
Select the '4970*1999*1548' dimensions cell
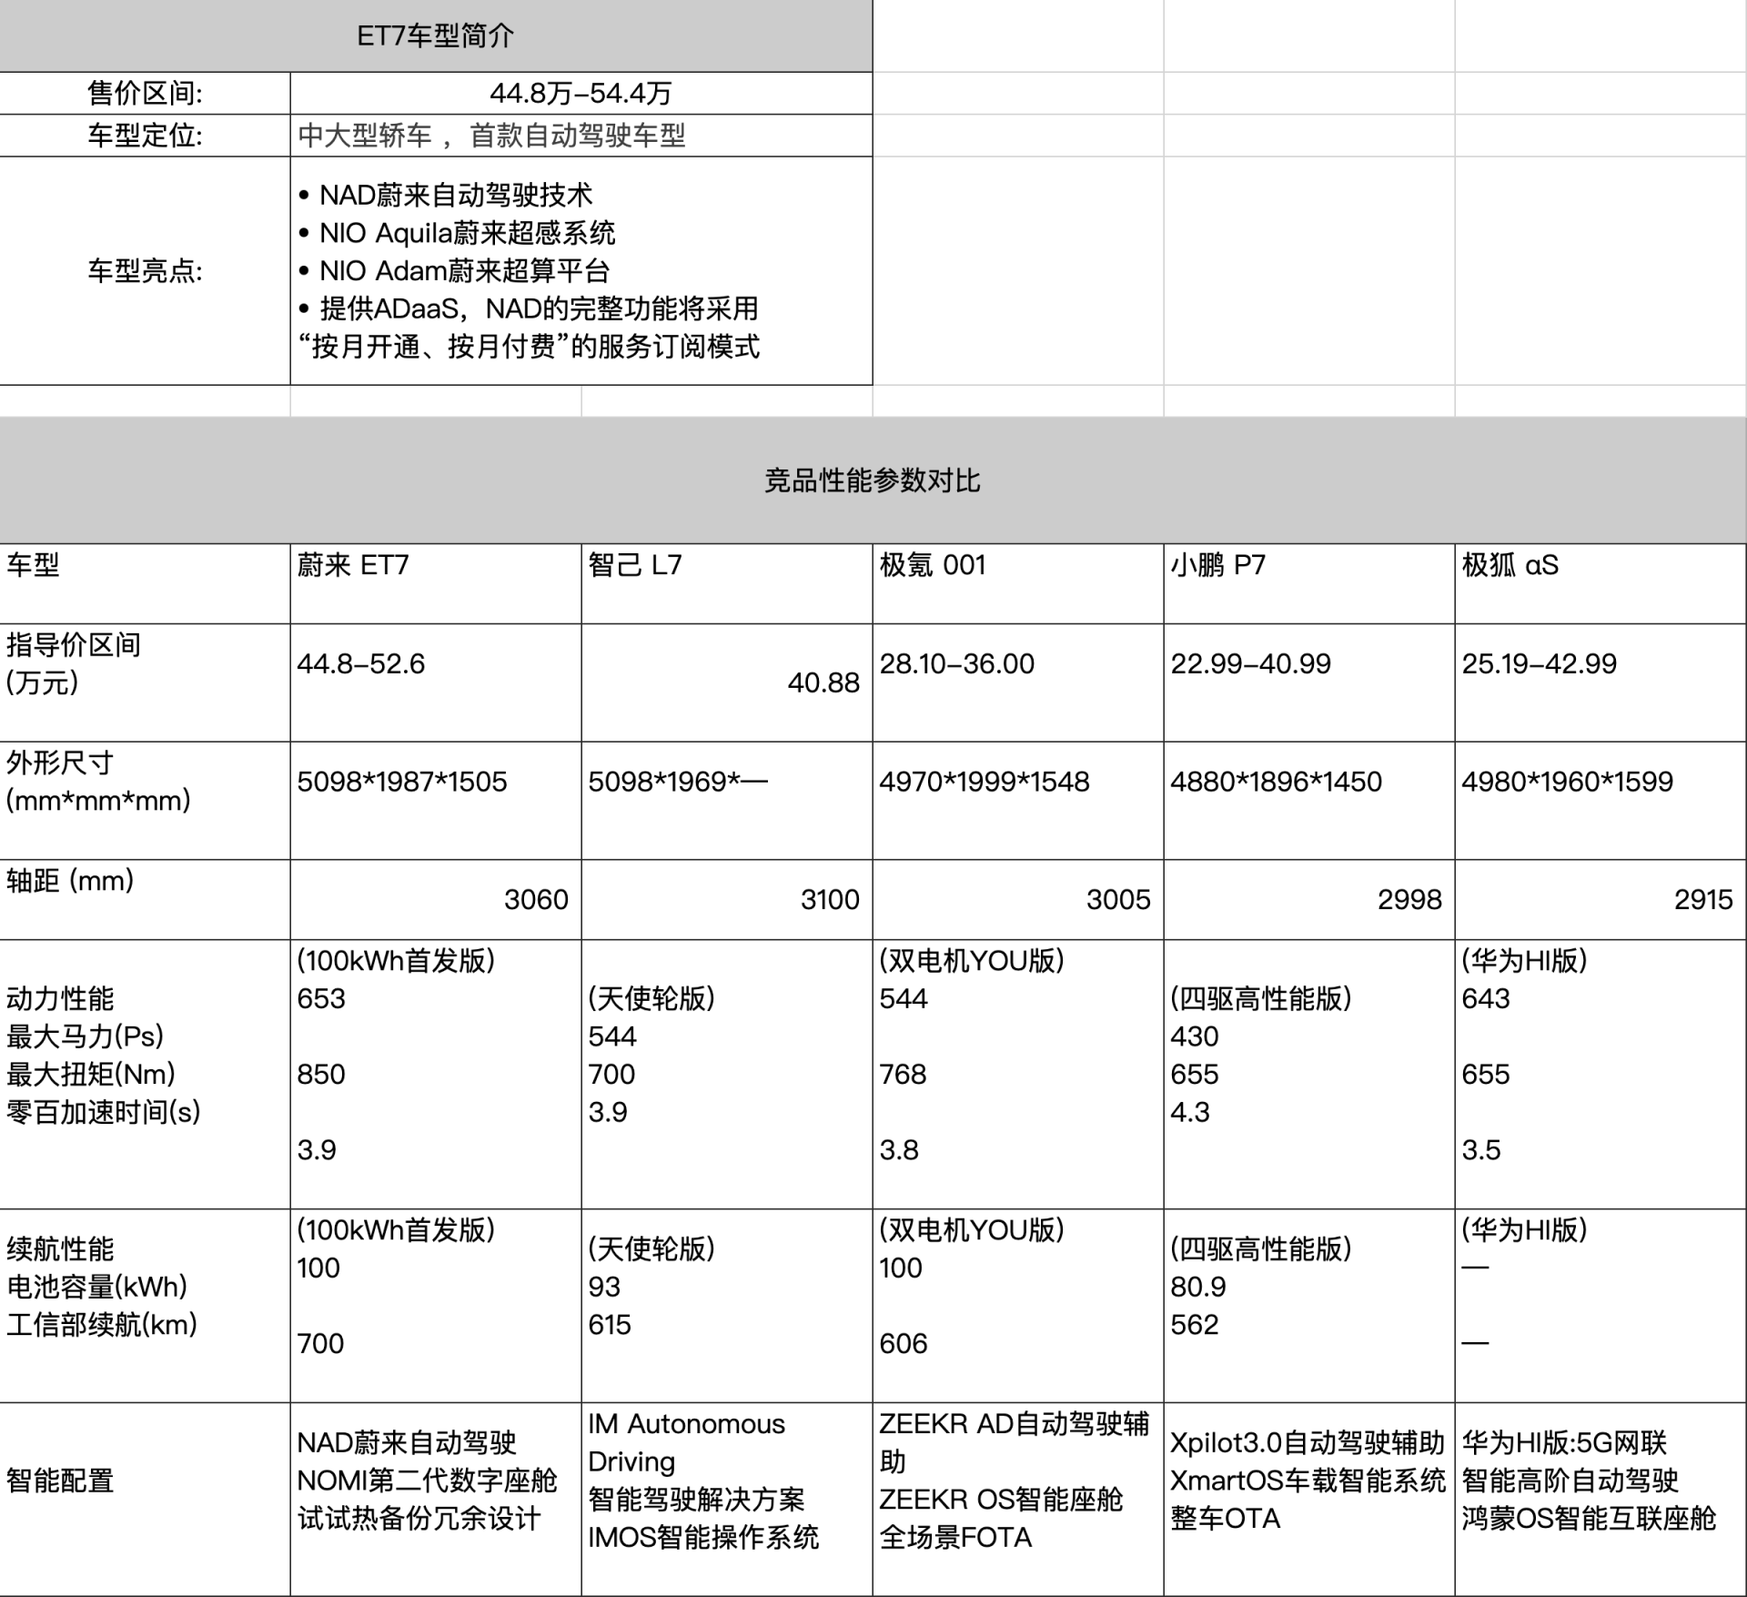[1018, 801]
